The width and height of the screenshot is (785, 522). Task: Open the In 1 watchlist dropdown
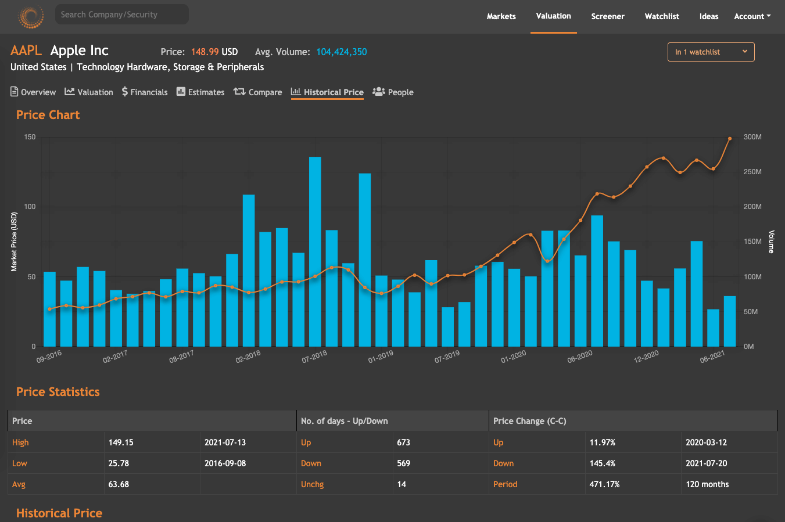tap(711, 52)
